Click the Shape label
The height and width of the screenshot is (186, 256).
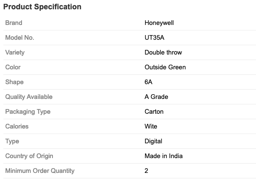click(x=14, y=82)
